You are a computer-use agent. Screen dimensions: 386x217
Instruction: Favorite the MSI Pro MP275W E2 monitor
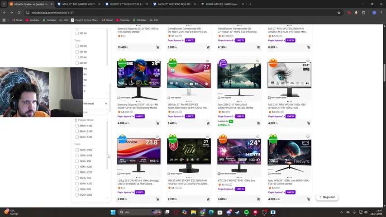pyautogui.click(x=207, y=61)
